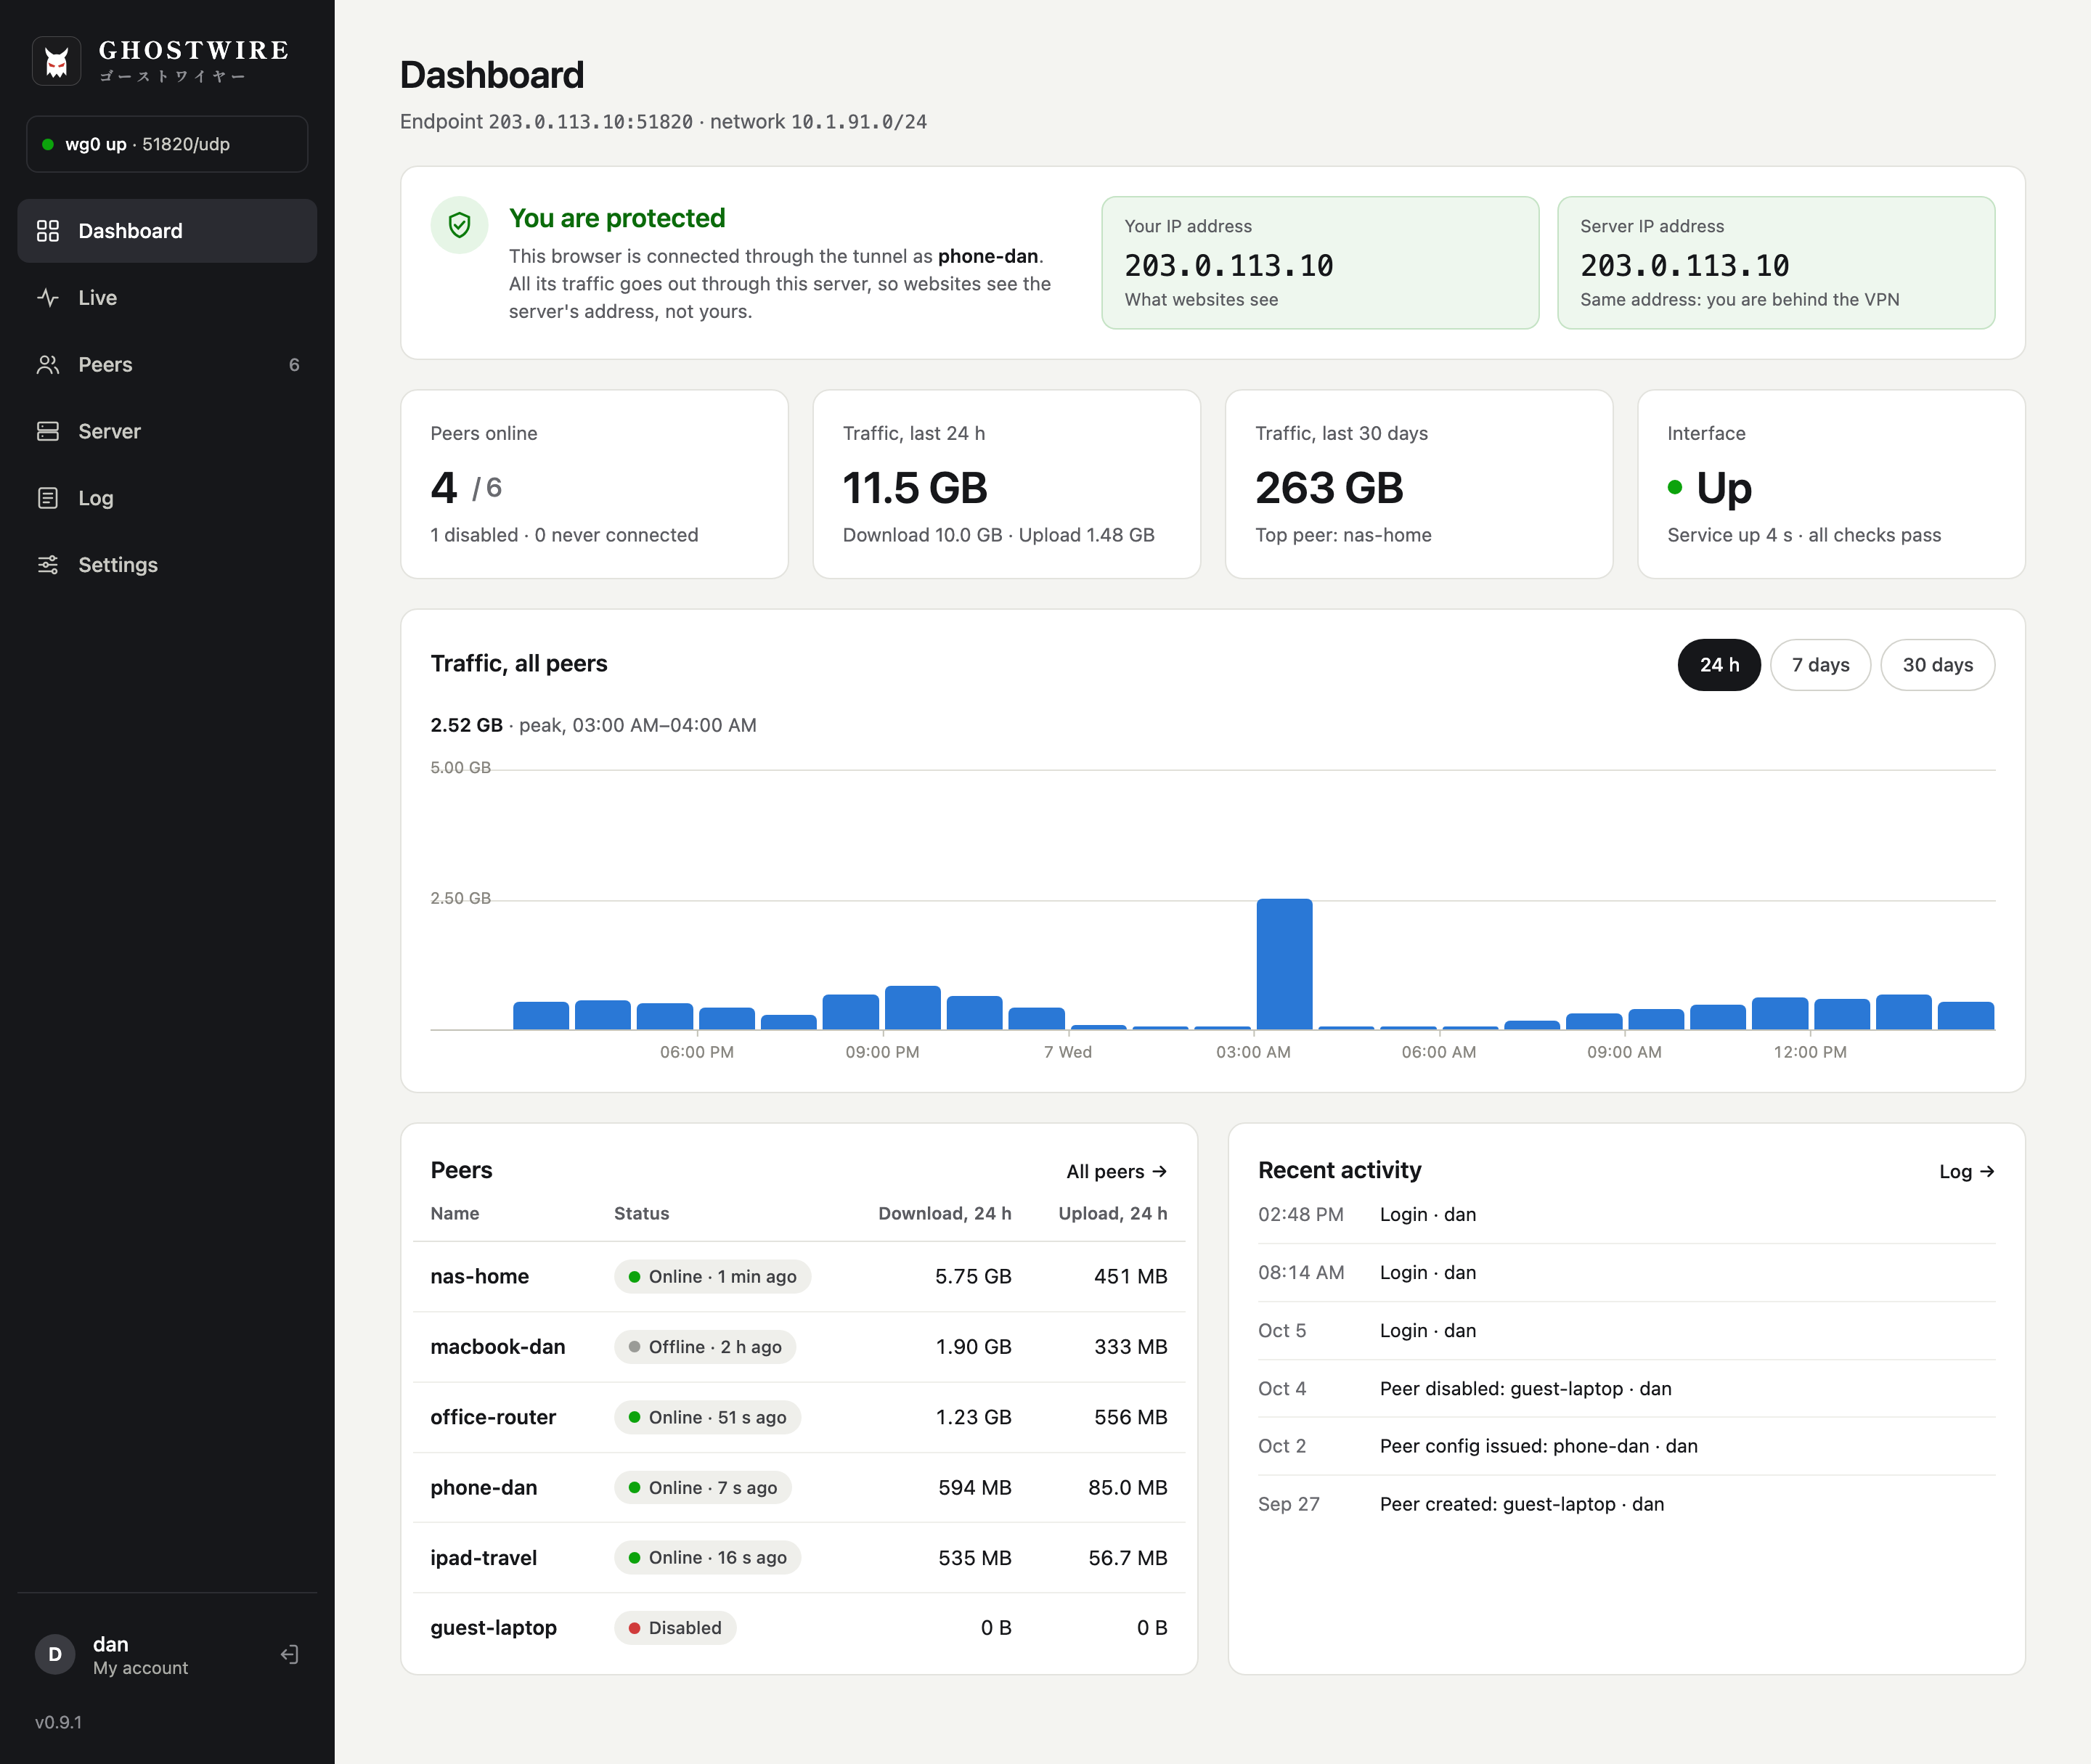
Task: Click the tall 03:00 AM peak traffic bar
Action: pyautogui.click(x=1284, y=964)
